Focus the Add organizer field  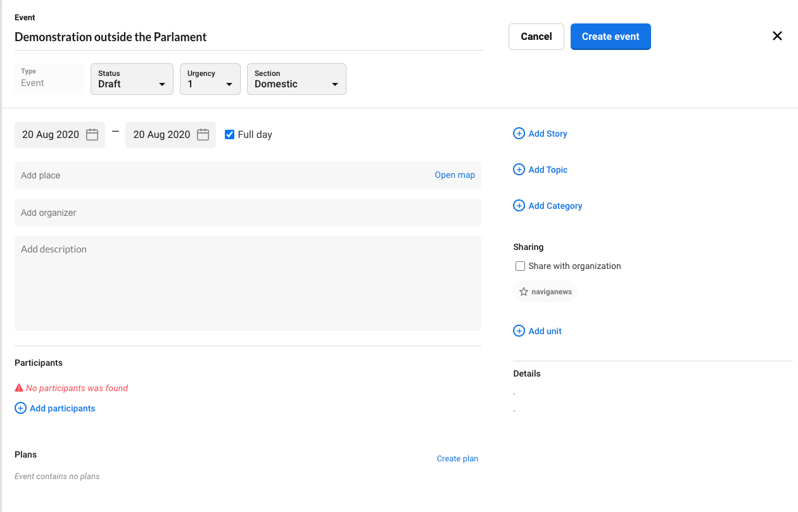(247, 213)
